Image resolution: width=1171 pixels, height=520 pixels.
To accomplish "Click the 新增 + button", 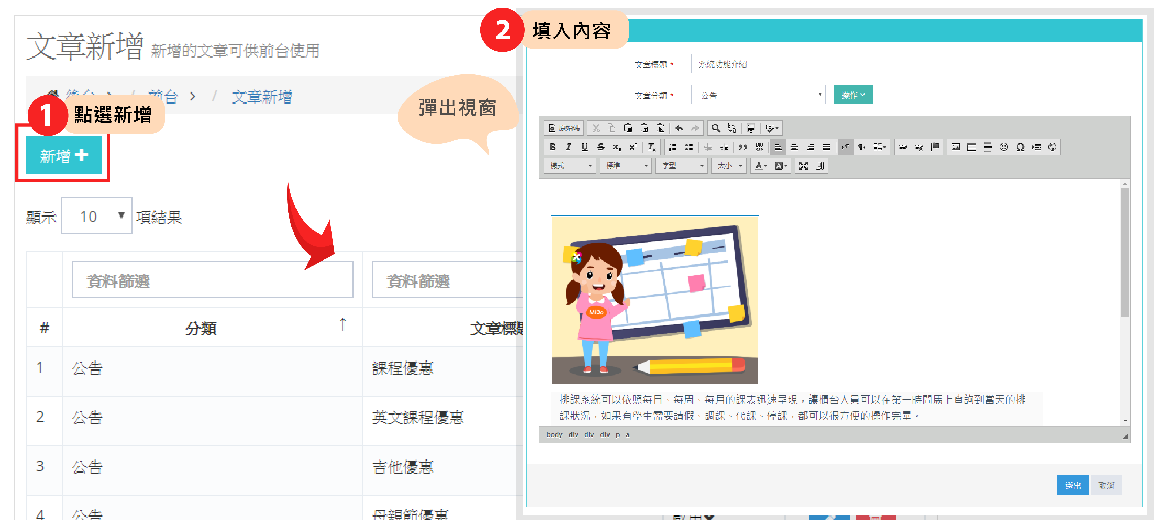I will click(64, 155).
